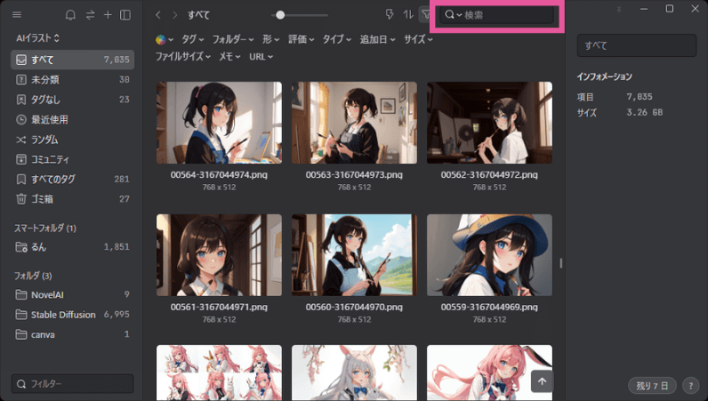Image resolution: width=708 pixels, height=401 pixels.
Task: Click the plus add icon in sidebar
Action: pyautogui.click(x=108, y=15)
